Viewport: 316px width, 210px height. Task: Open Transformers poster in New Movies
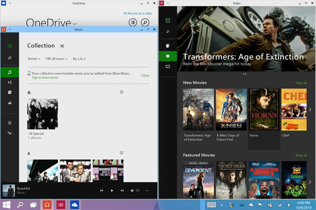pos(199,110)
